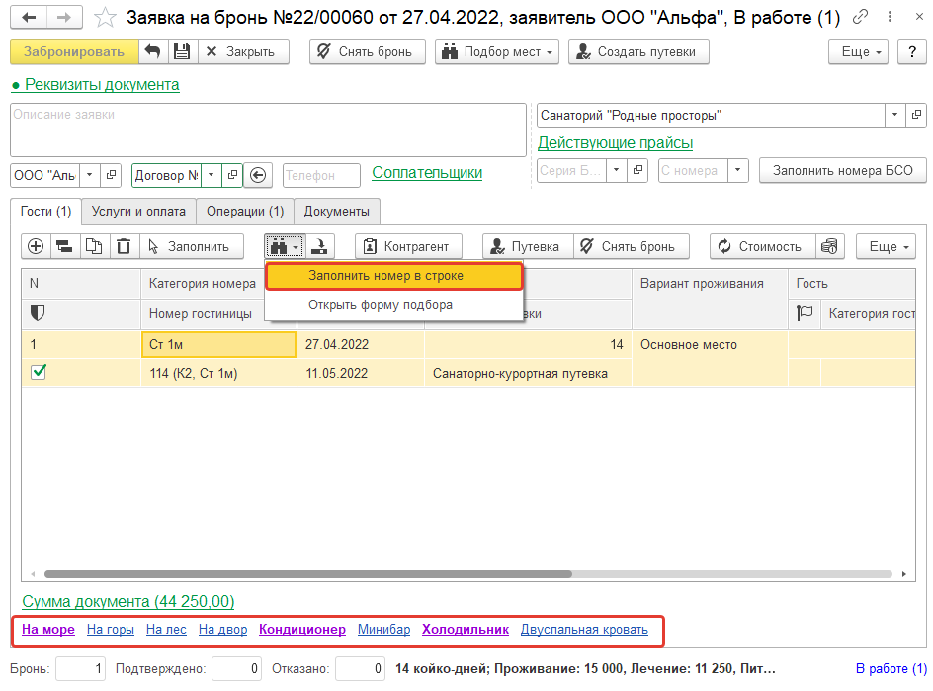
Task: Switch to the Документы tab
Action: tap(337, 212)
